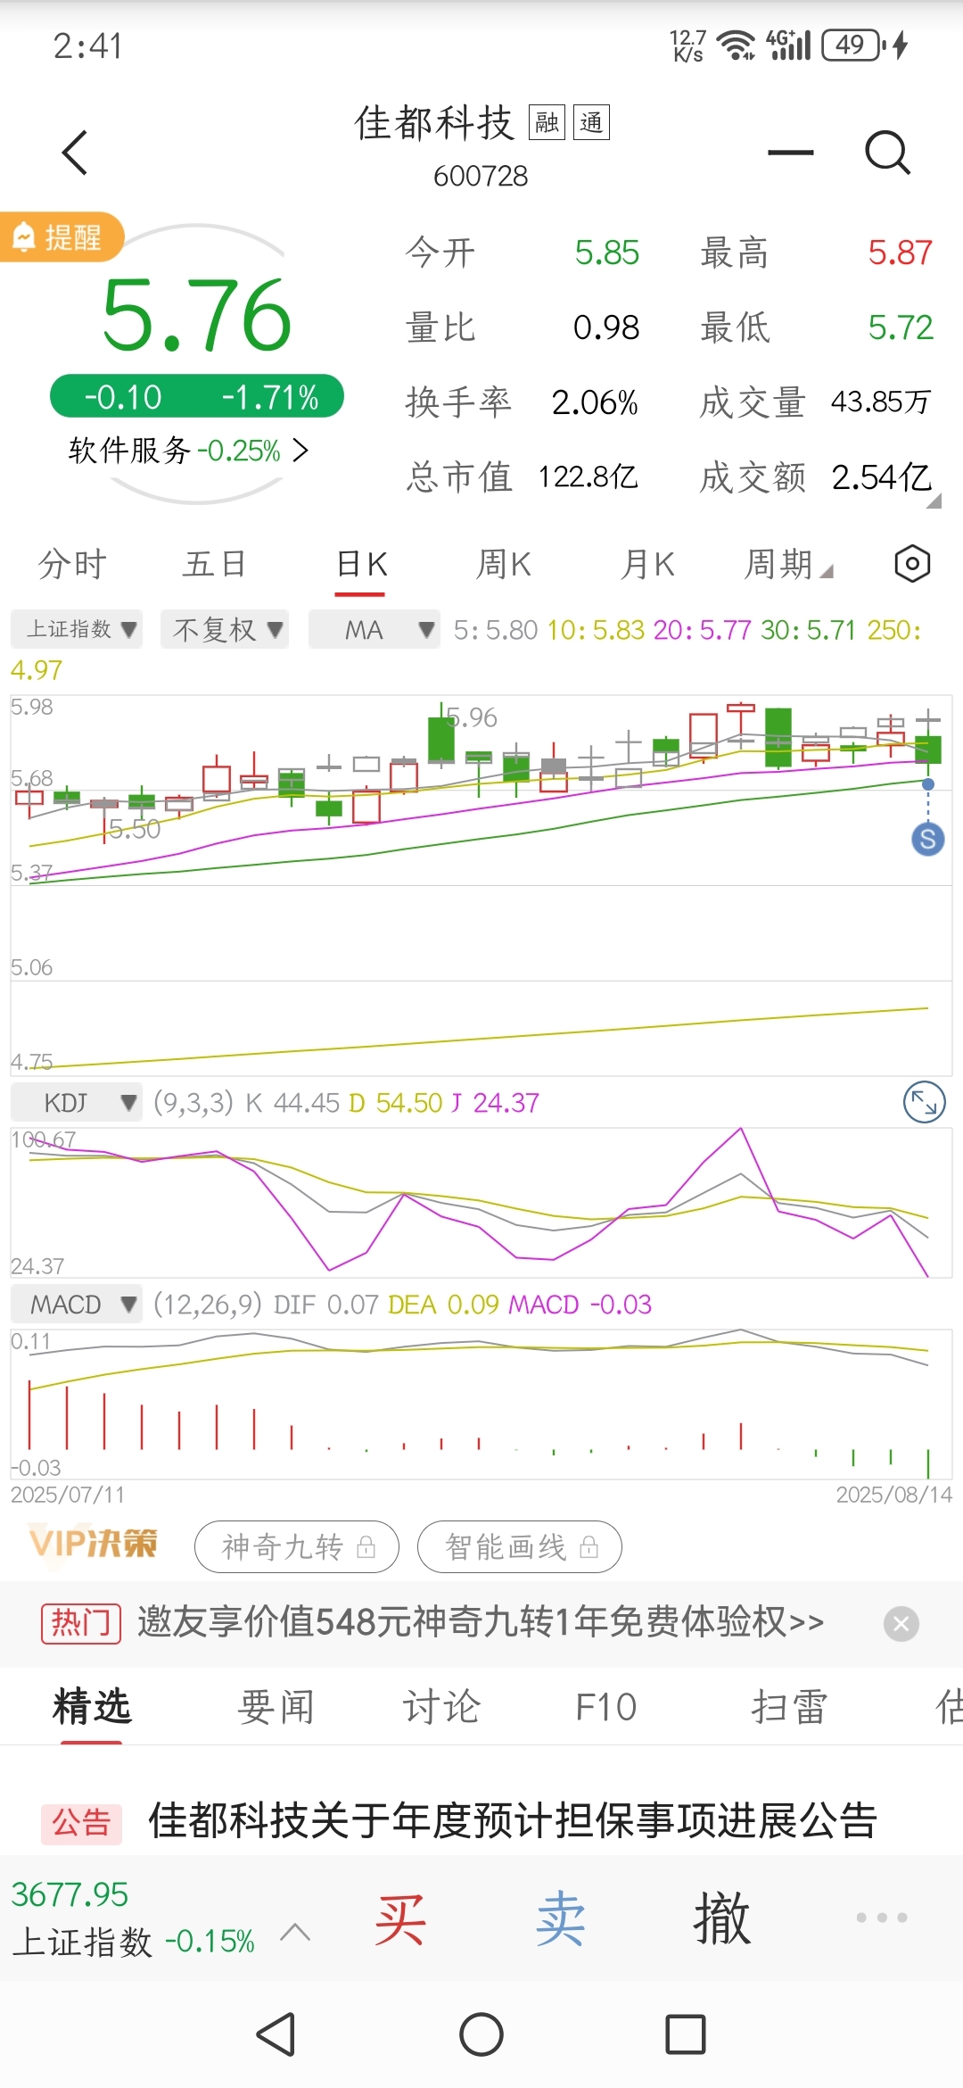The image size is (963, 2088).
Task: Expand the 上证指数 index bar chevron
Action: pyautogui.click(x=295, y=1933)
